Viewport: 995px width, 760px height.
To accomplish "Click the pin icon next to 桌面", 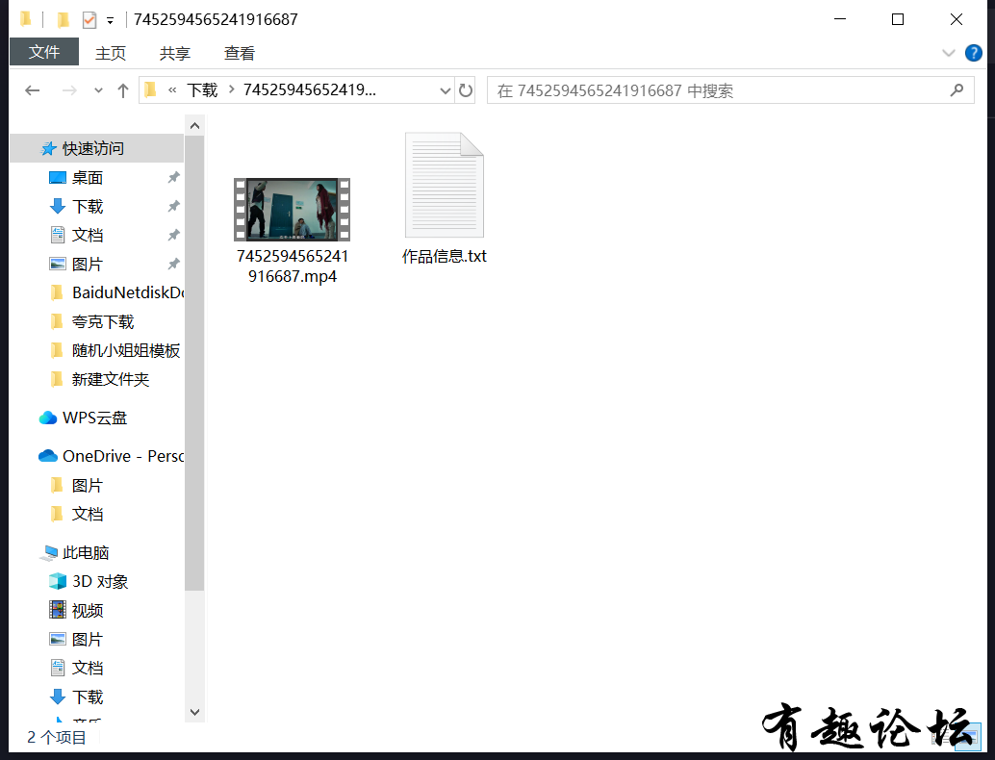I will pyautogui.click(x=173, y=178).
